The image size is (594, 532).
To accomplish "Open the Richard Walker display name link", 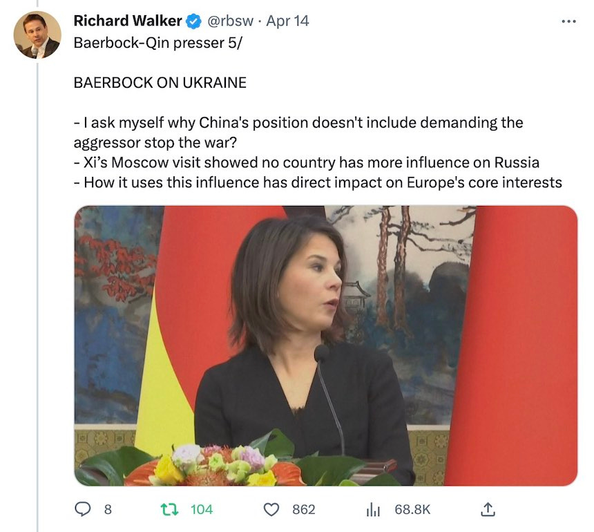I will tap(128, 21).
